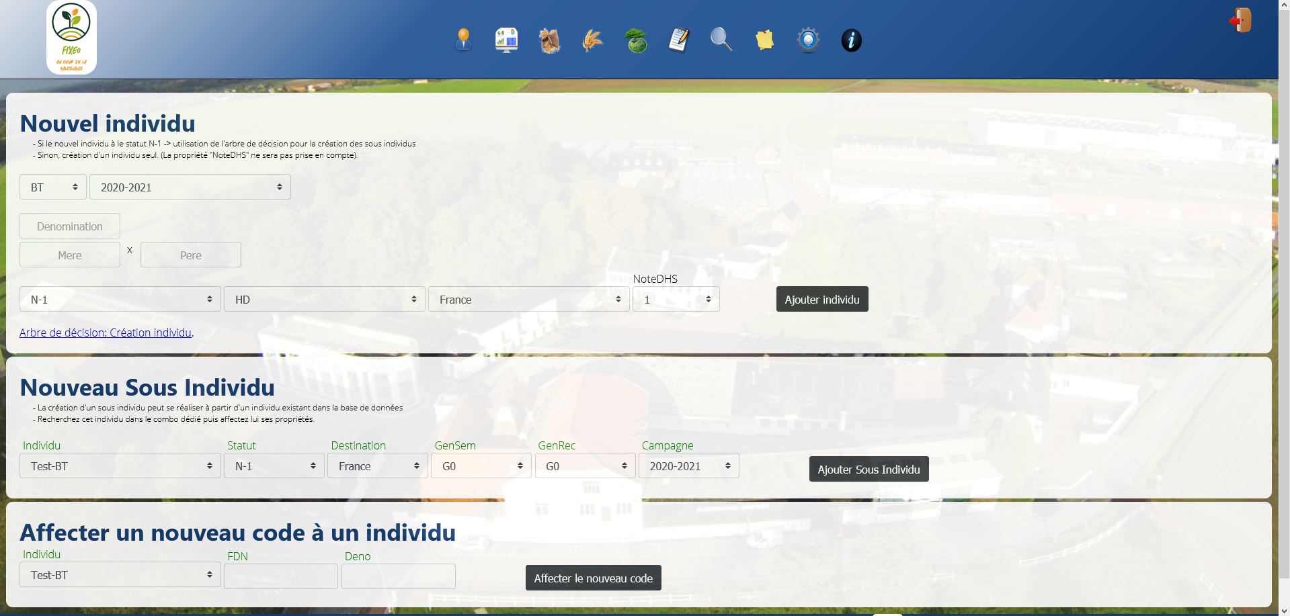Open the wheat ears icon

coord(592,40)
